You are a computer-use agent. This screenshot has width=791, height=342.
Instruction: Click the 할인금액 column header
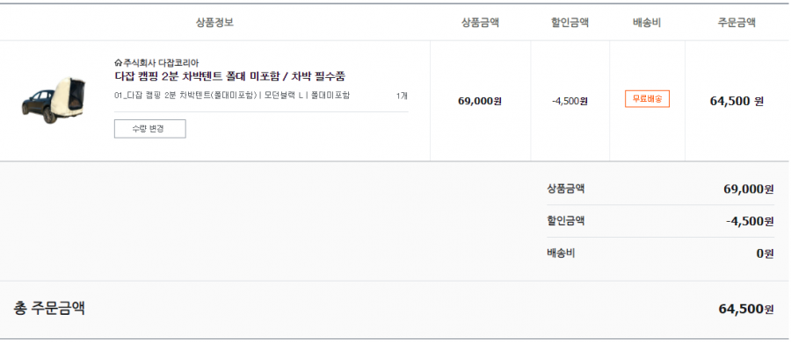(570, 22)
